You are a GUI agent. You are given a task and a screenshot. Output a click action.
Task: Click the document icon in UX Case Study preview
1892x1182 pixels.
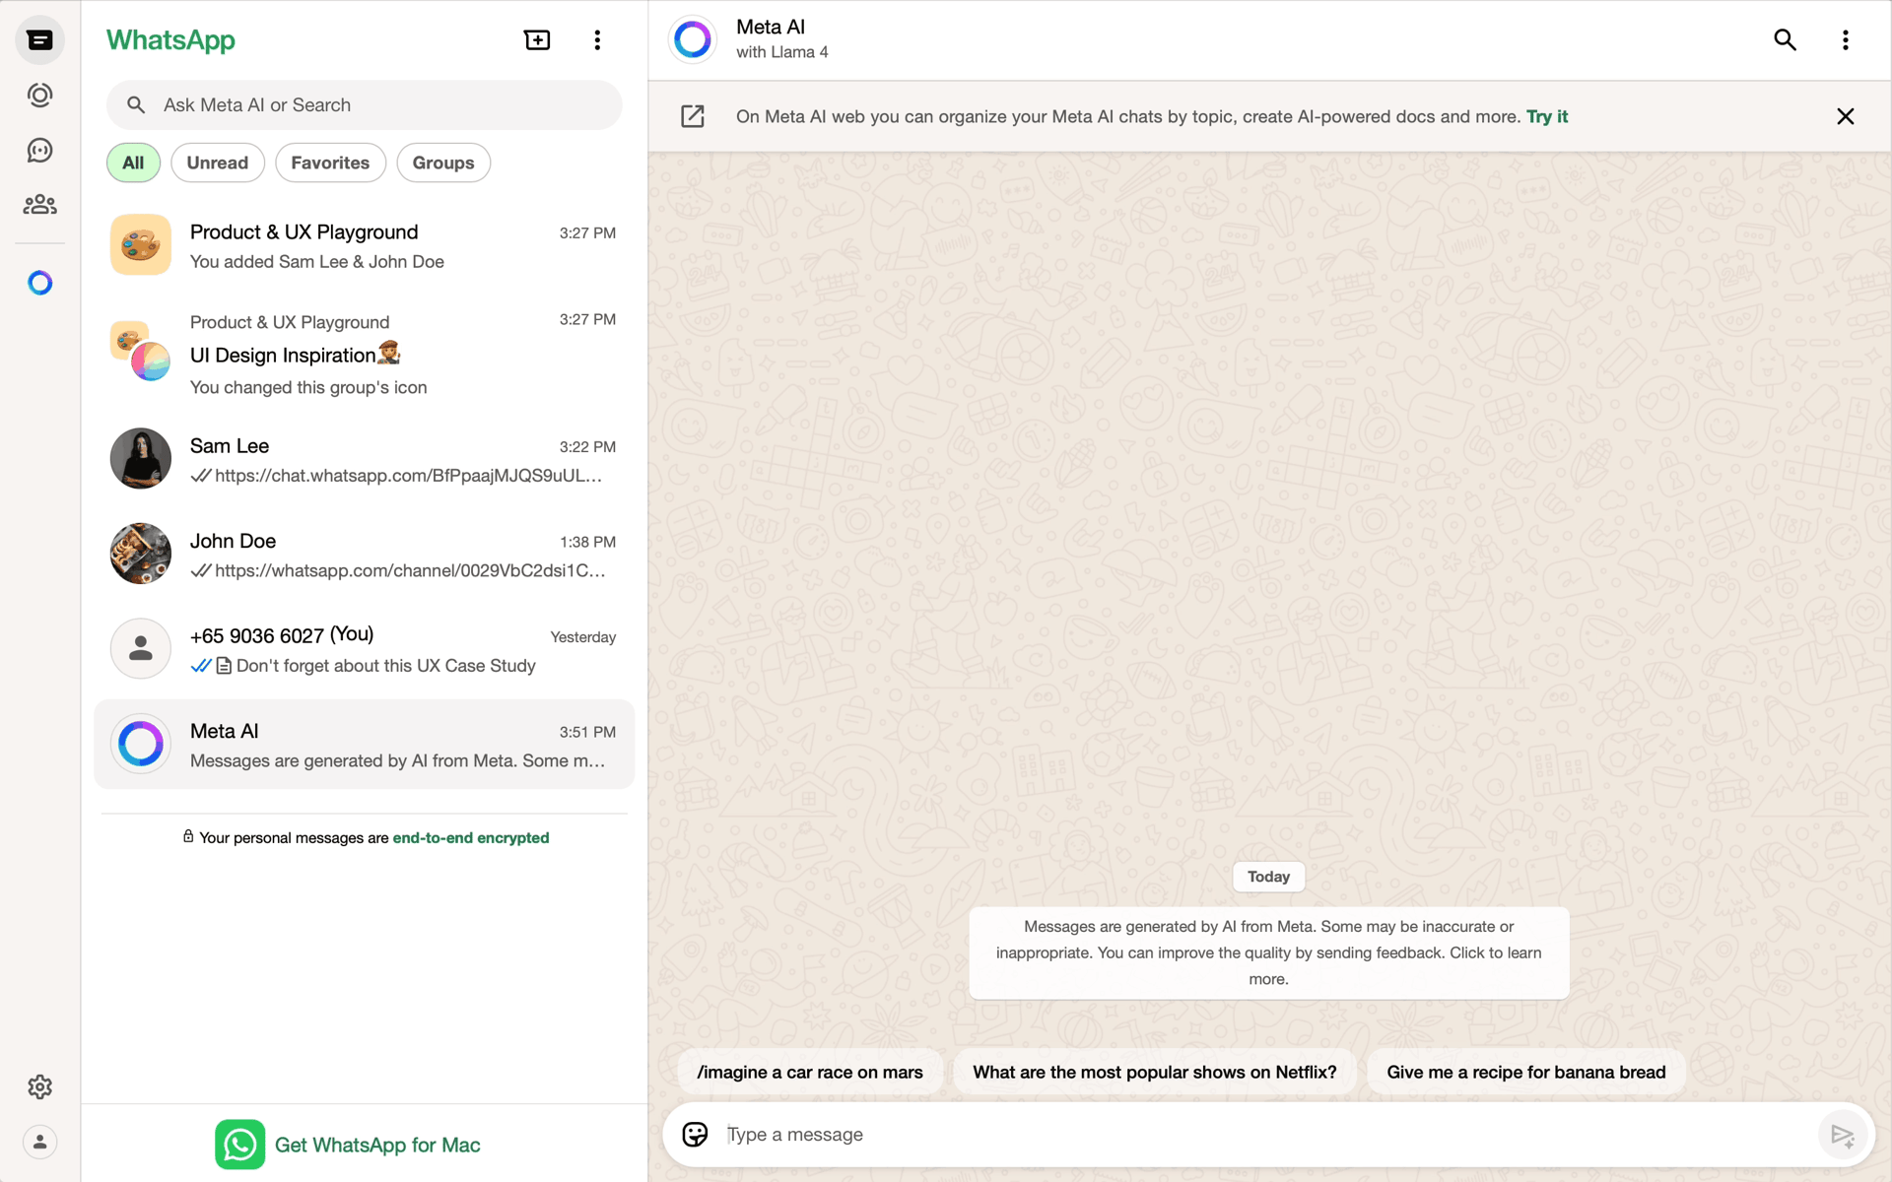pyautogui.click(x=224, y=666)
